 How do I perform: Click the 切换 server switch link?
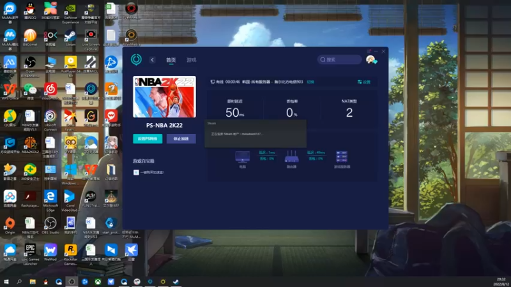310,82
